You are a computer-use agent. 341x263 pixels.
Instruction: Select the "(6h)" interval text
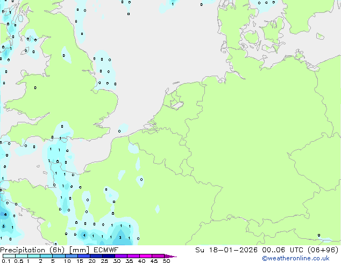(57, 250)
